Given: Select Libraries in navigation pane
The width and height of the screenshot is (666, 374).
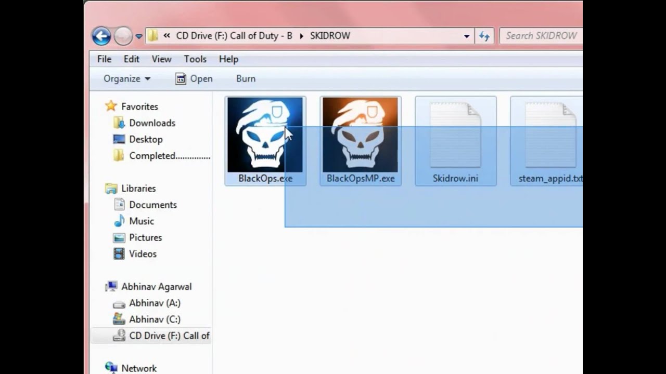Looking at the screenshot, I should pyautogui.click(x=138, y=189).
